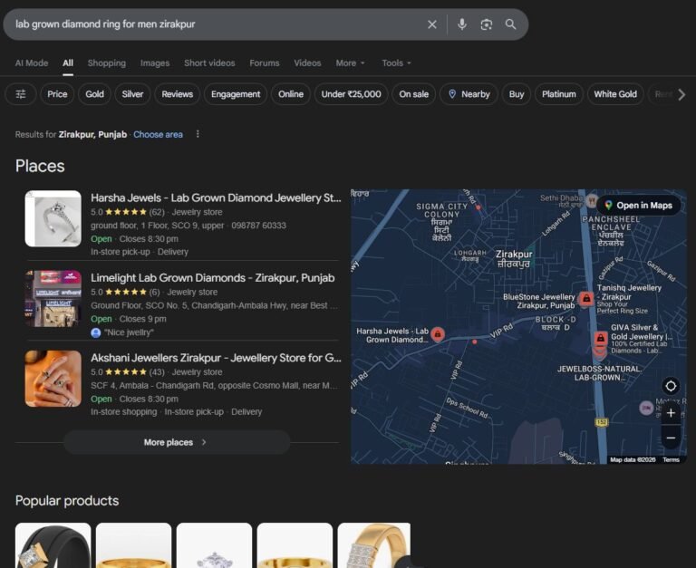This screenshot has height=568, width=696.
Task: Apply the Buy filter chip
Action: (517, 94)
